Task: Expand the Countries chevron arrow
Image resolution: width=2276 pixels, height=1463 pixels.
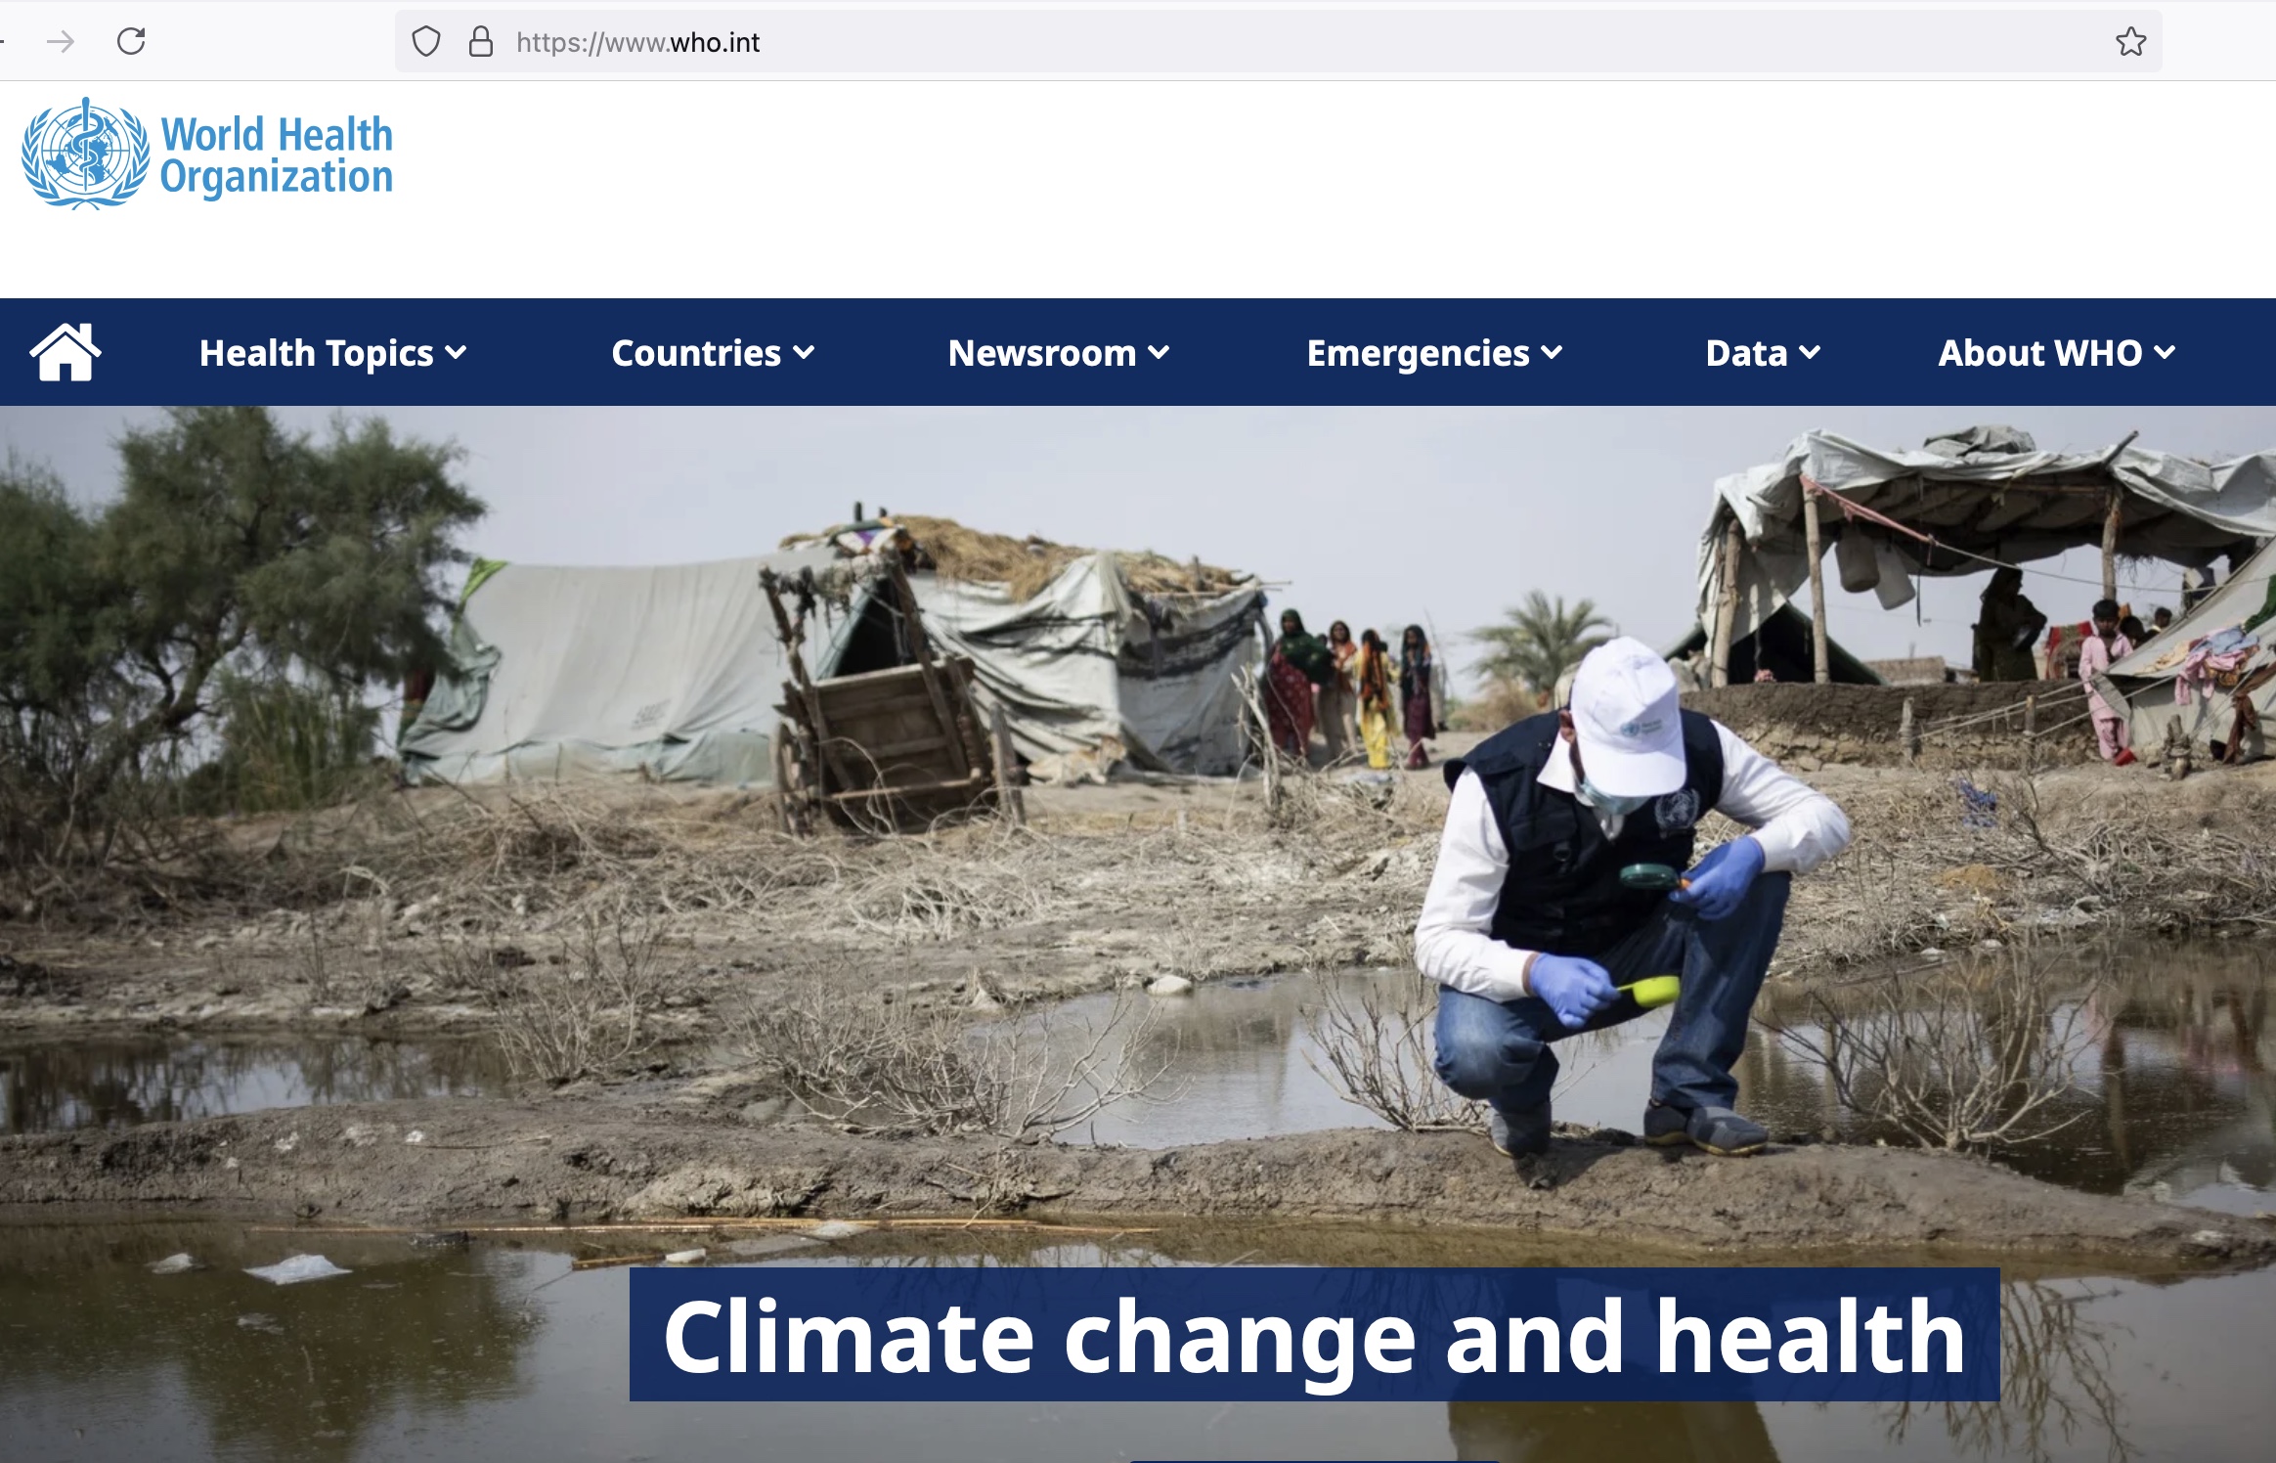Action: (x=804, y=352)
